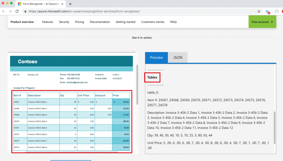The image size is (283, 161).
Task: Open the FAQs section
Action: 174,22
